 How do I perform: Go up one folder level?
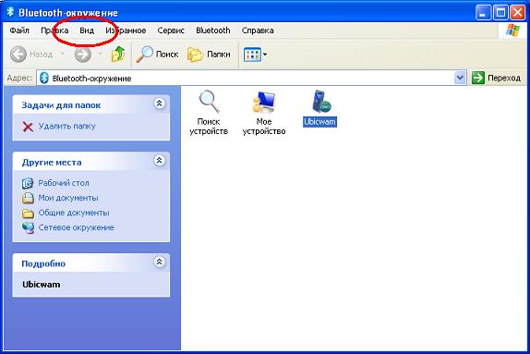118,55
